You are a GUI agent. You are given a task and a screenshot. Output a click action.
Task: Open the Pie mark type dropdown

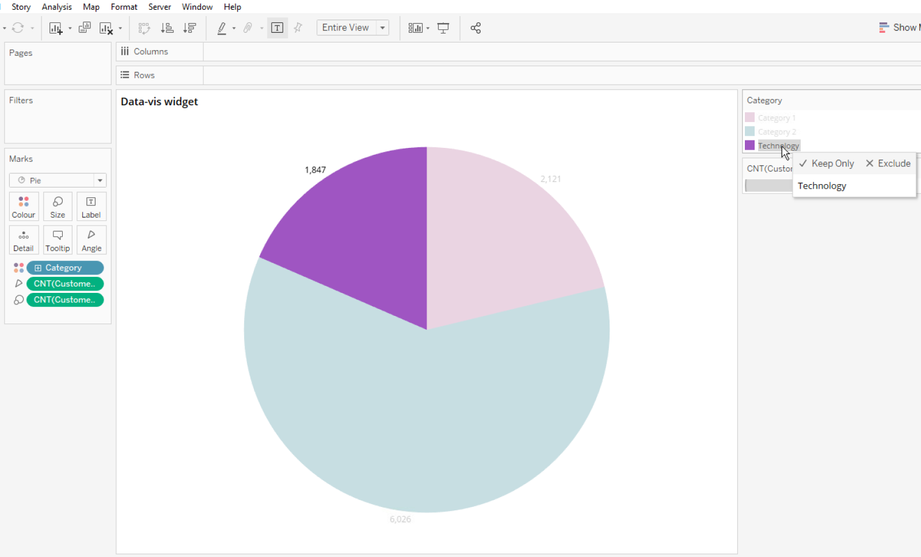click(100, 180)
